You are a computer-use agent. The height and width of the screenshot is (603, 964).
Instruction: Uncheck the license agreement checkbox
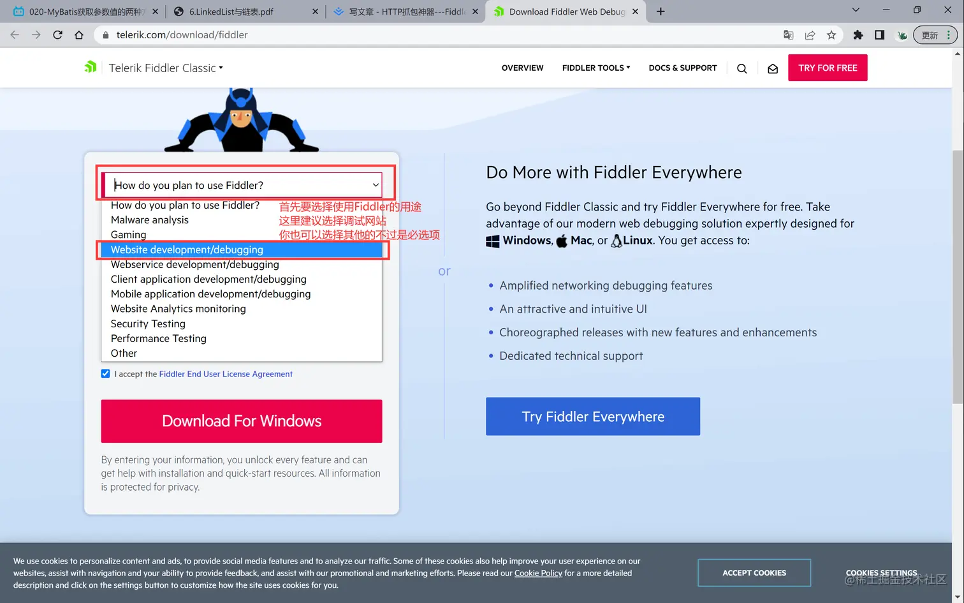[105, 374]
